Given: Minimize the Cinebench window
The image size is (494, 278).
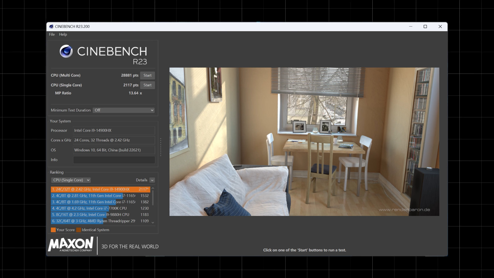Looking at the screenshot, I should click(411, 27).
